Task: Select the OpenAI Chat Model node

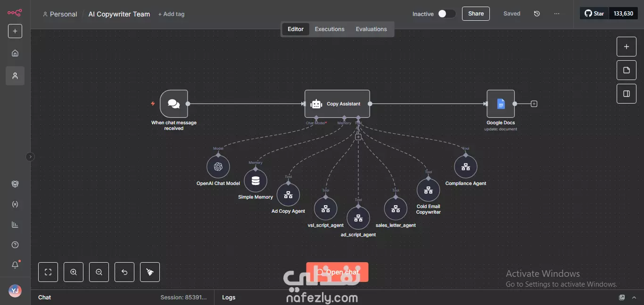Action: [x=218, y=167]
